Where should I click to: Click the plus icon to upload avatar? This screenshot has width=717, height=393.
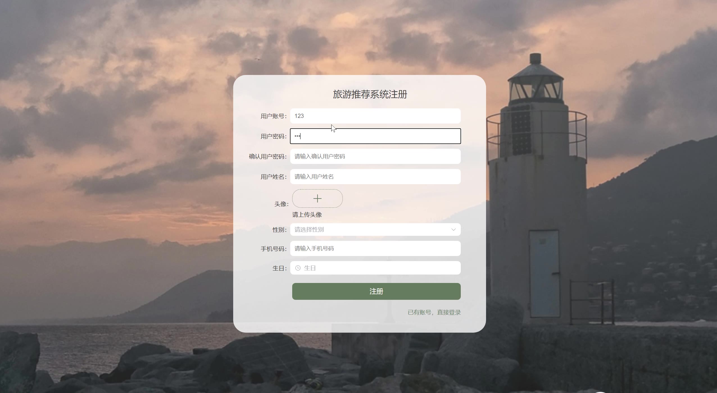pos(317,198)
